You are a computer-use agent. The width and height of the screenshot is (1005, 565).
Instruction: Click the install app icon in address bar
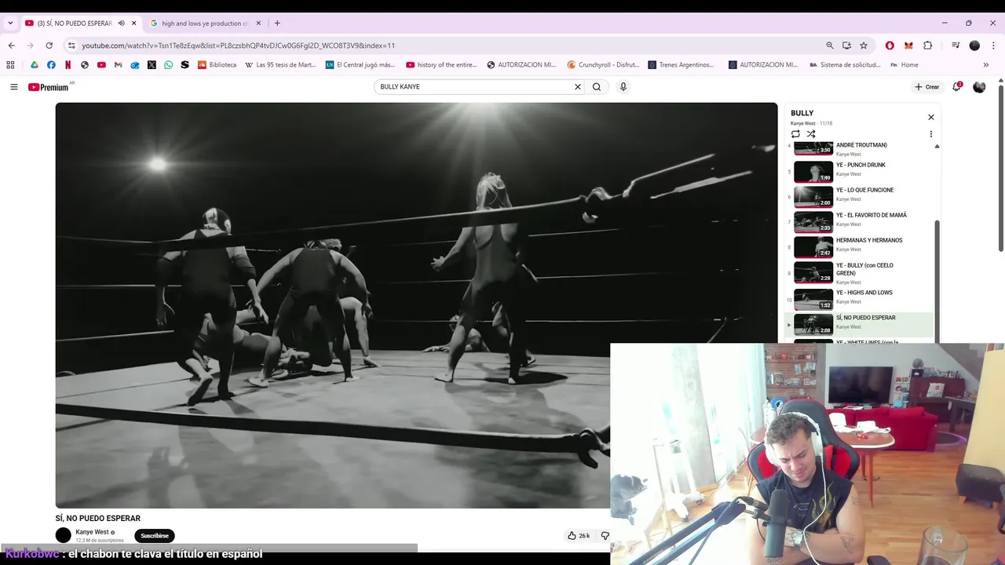tap(846, 46)
